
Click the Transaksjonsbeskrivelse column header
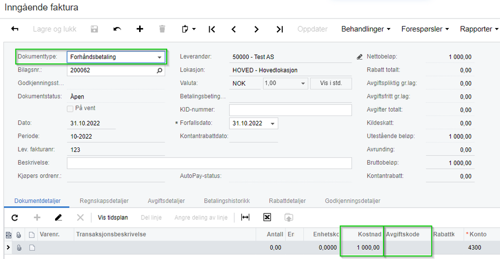click(165, 234)
